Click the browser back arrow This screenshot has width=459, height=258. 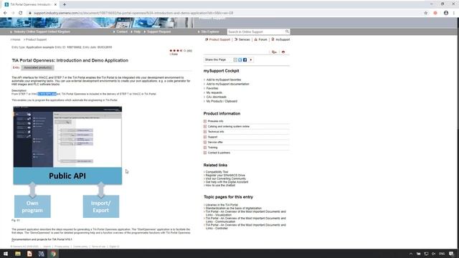pos(5,13)
